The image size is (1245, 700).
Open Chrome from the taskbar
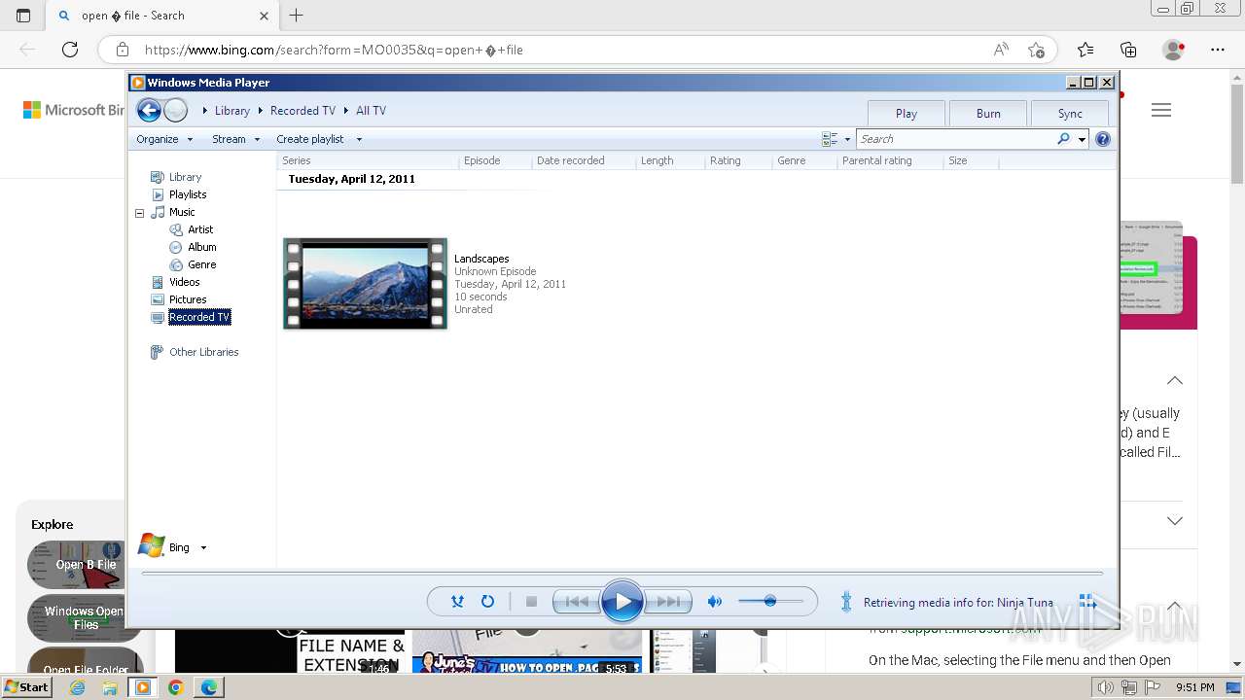click(175, 687)
